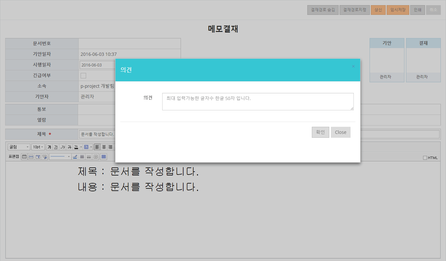446x261 pixels.
Task: Click the insert table grid icon
Action: 24,157
